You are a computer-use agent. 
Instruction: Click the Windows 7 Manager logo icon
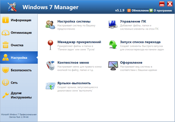pos(12,7)
